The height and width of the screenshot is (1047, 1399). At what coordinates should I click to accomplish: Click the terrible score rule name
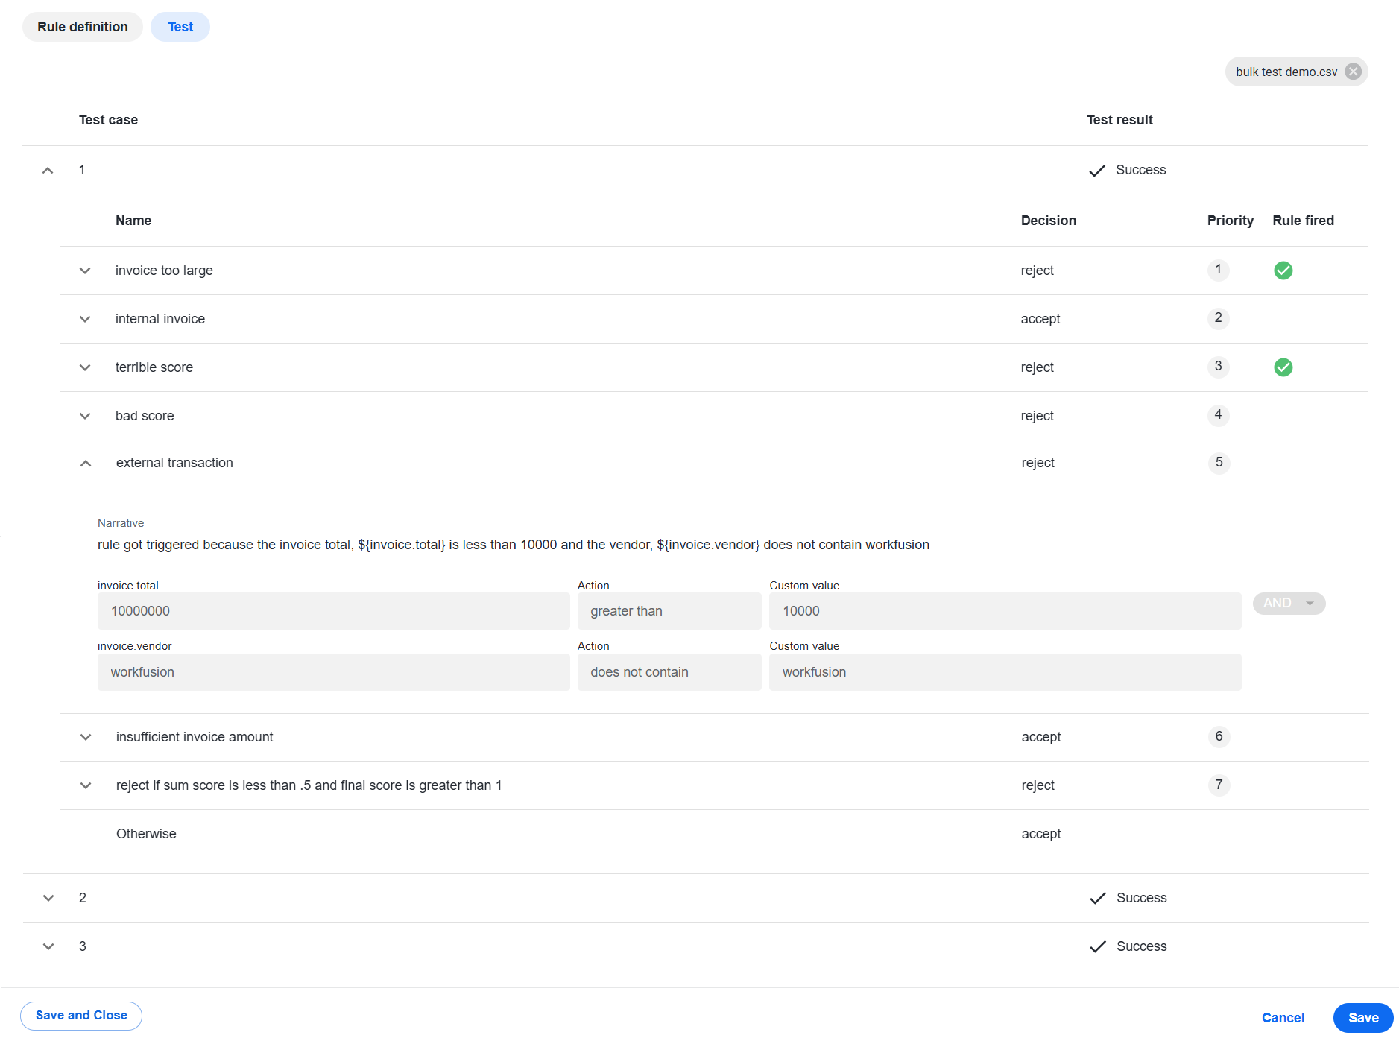click(x=154, y=367)
